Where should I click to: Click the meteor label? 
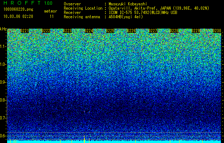click(51, 11)
